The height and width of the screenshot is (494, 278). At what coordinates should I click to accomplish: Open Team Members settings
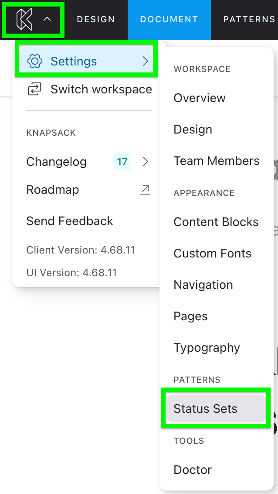pos(217,161)
